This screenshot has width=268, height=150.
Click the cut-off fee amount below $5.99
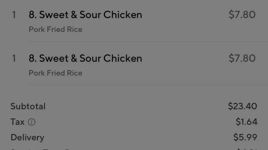246,149
